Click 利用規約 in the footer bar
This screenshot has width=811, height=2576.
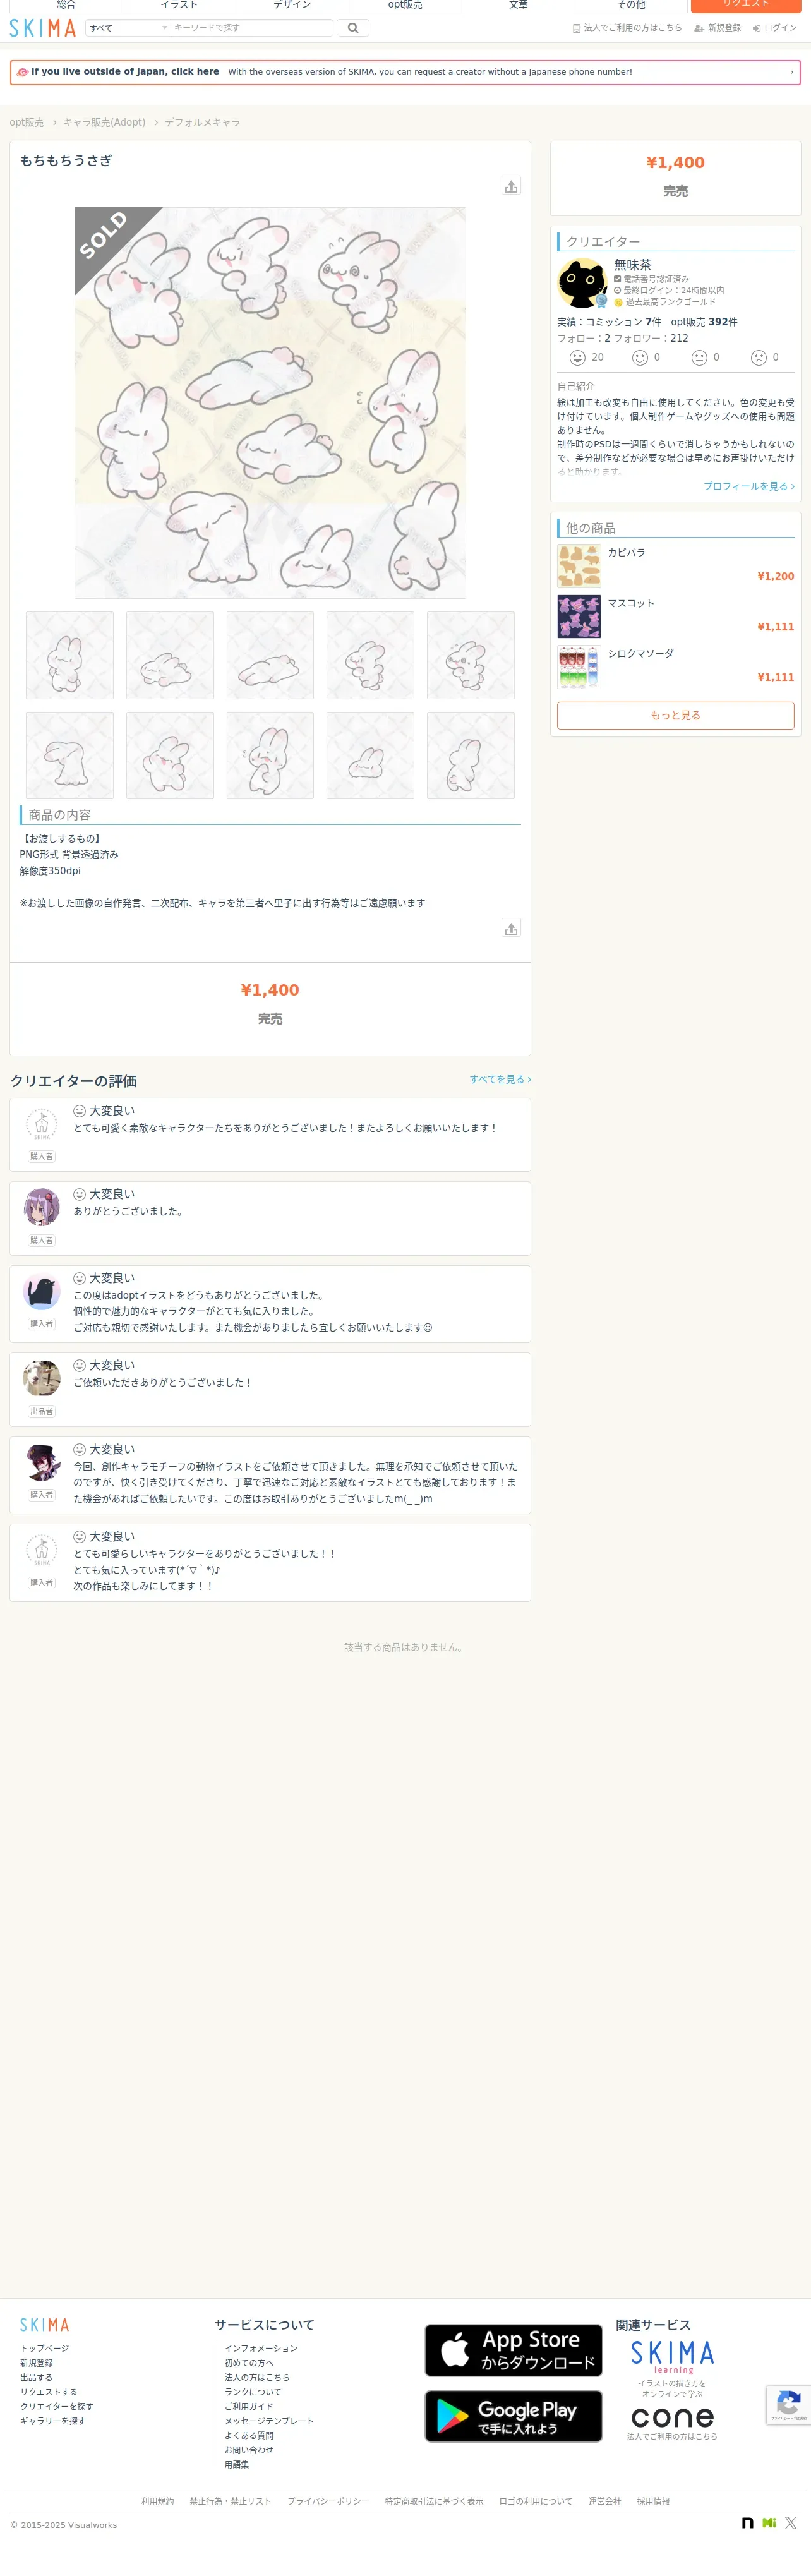tap(157, 2501)
